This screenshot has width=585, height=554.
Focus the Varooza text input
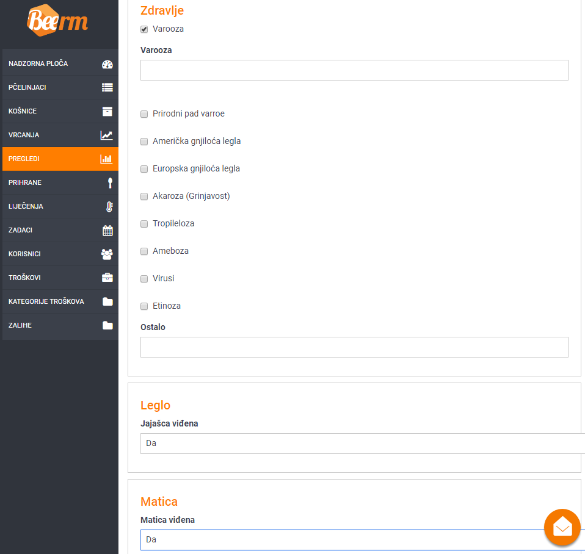(354, 70)
